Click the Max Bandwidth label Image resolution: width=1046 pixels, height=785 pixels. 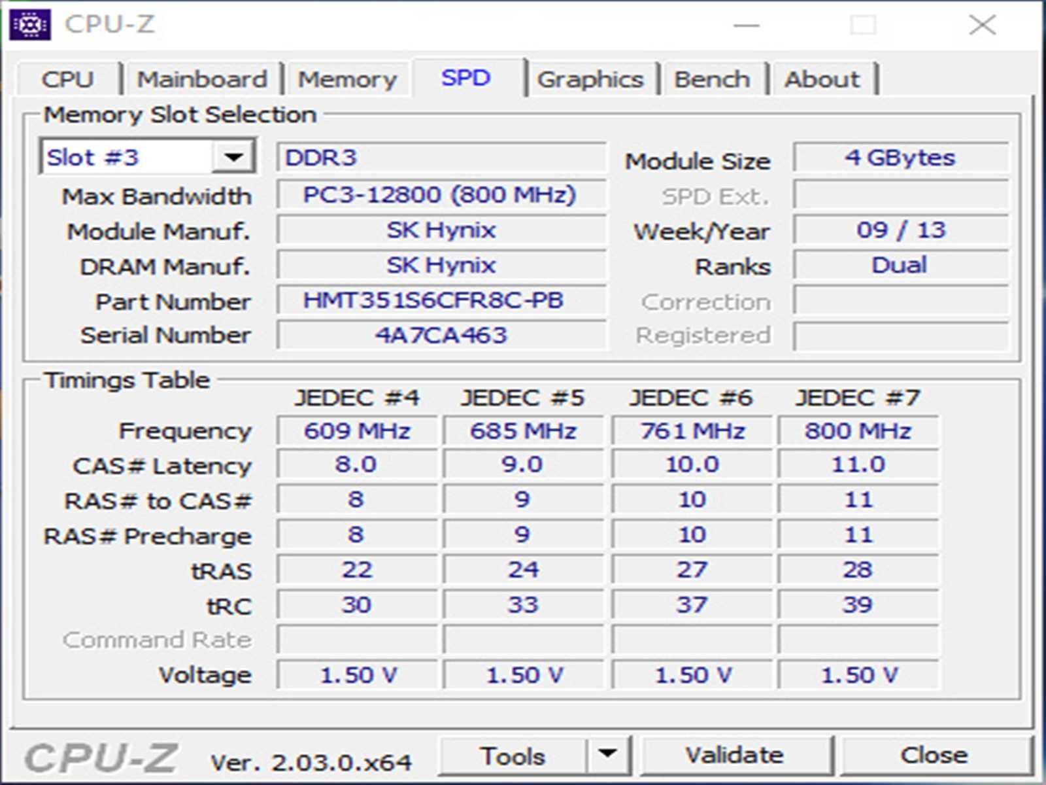(x=156, y=196)
